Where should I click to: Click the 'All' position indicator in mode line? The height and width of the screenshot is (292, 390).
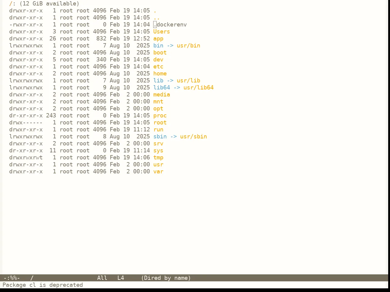coord(102,278)
